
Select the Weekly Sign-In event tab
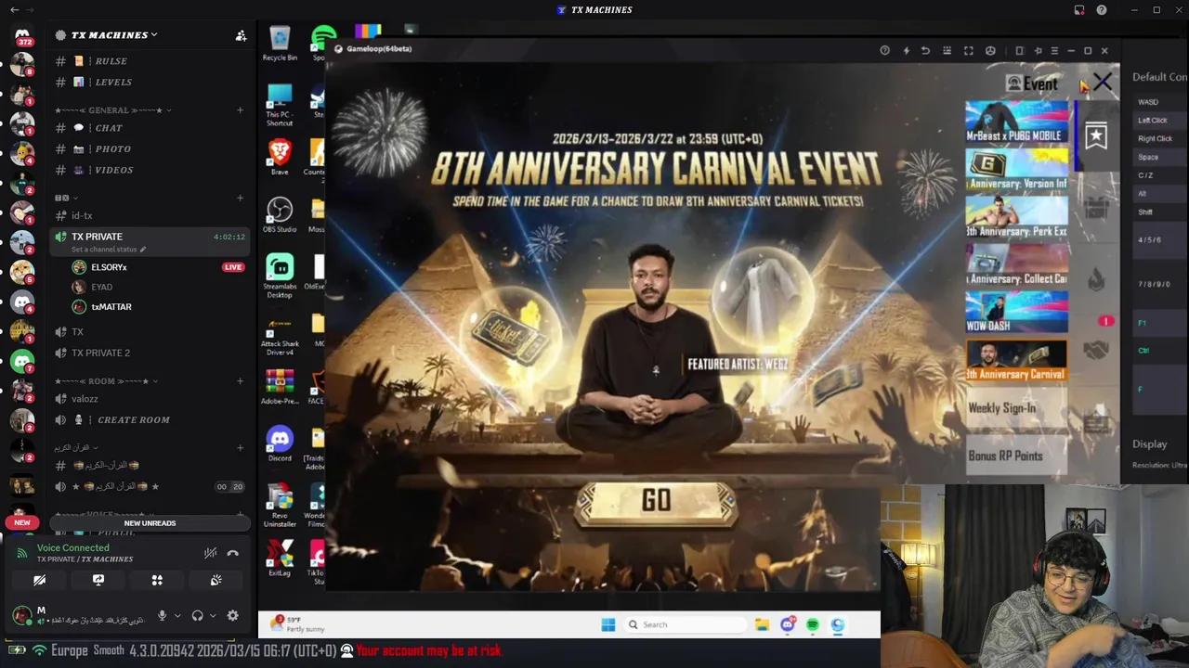point(1002,408)
